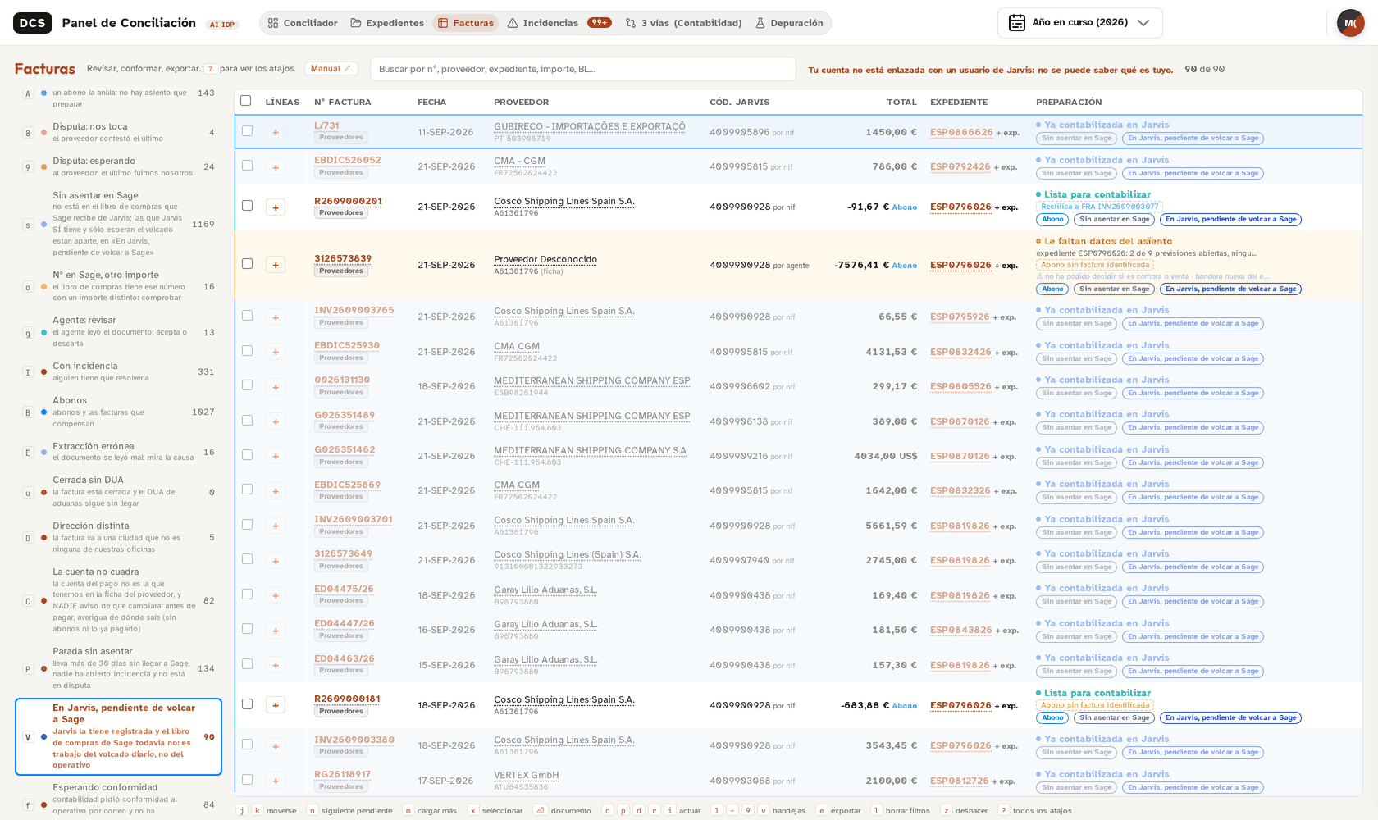The height and width of the screenshot is (820, 1378).
Task: Focus the invoice search field
Action: 582,69
